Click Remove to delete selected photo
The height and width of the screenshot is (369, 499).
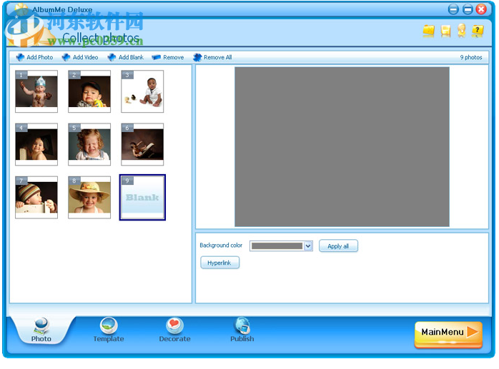pyautogui.click(x=168, y=58)
